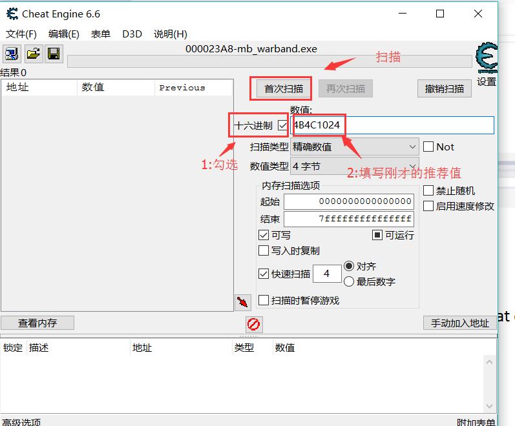This screenshot has width=515, height=426.
Task: Click the 撤销扫描 button
Action: pyautogui.click(x=445, y=88)
